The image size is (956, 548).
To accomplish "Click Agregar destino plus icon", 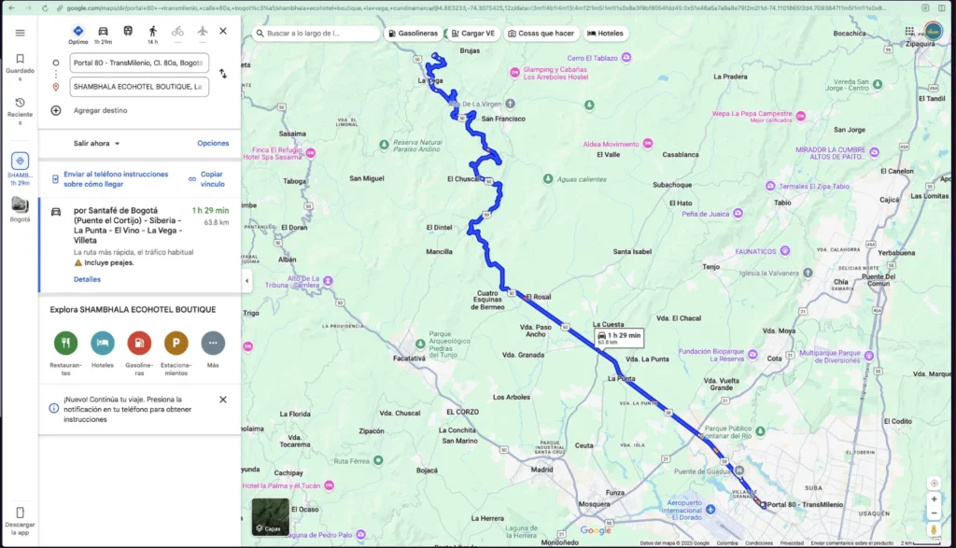I will point(55,110).
